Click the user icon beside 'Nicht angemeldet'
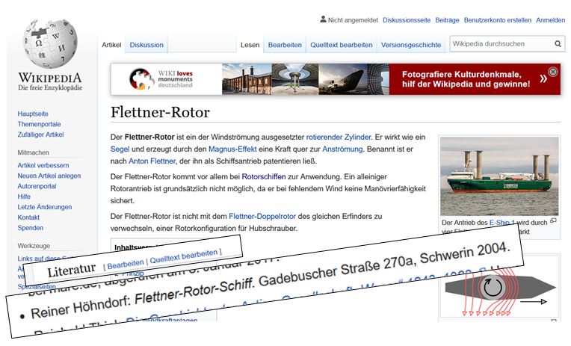 323,19
